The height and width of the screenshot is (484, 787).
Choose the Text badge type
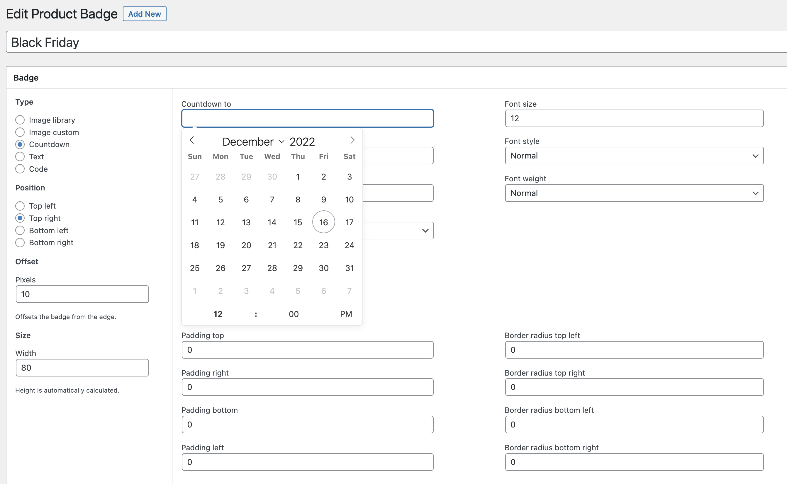tap(20, 156)
